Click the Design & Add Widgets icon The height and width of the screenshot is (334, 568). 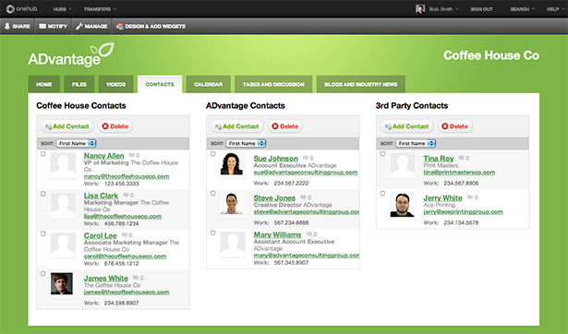(119, 26)
